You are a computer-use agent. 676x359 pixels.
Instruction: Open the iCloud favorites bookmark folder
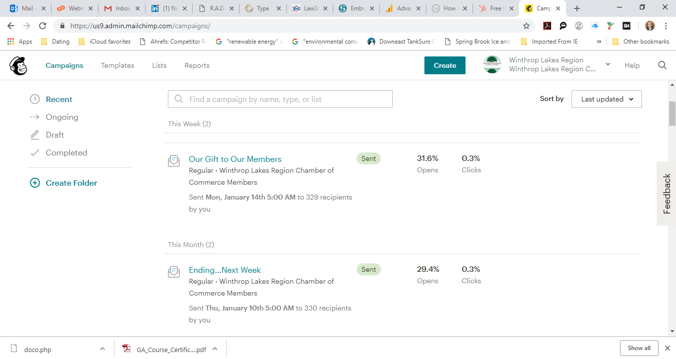(x=104, y=42)
